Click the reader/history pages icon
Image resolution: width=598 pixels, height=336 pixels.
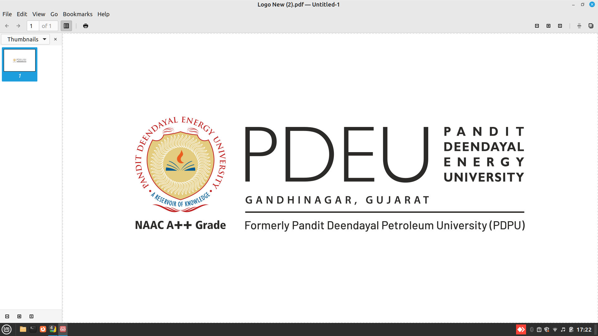(x=591, y=26)
